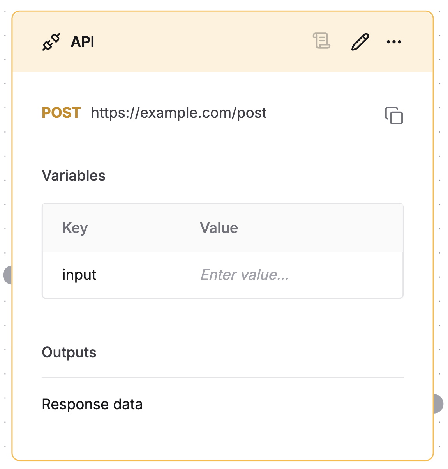Edit the node using the pencil icon
The width and height of the screenshot is (448, 469).
point(359,42)
